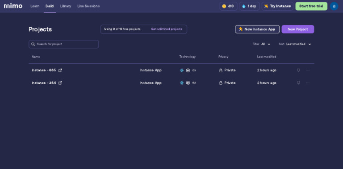Click the Name column header
Image resolution: width=343 pixels, height=169 pixels.
pyautogui.click(x=36, y=57)
